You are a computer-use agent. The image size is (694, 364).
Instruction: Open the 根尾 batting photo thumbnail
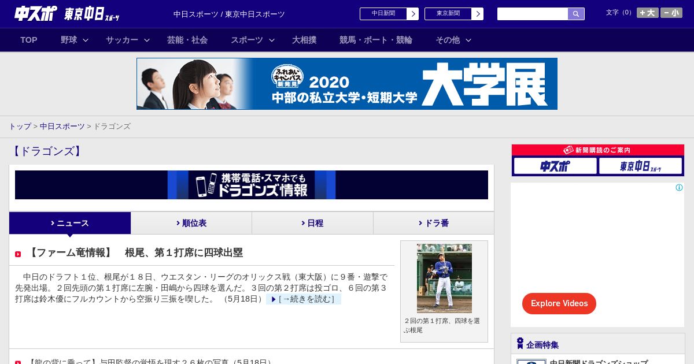[x=444, y=278]
